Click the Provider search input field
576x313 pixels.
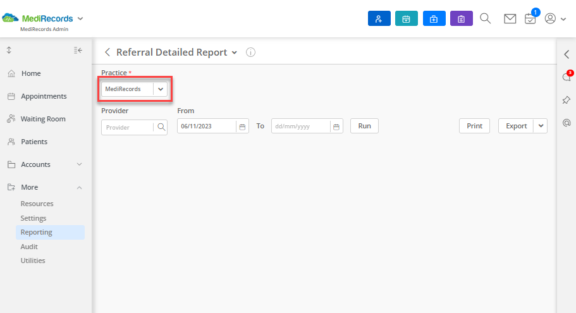[x=127, y=128]
